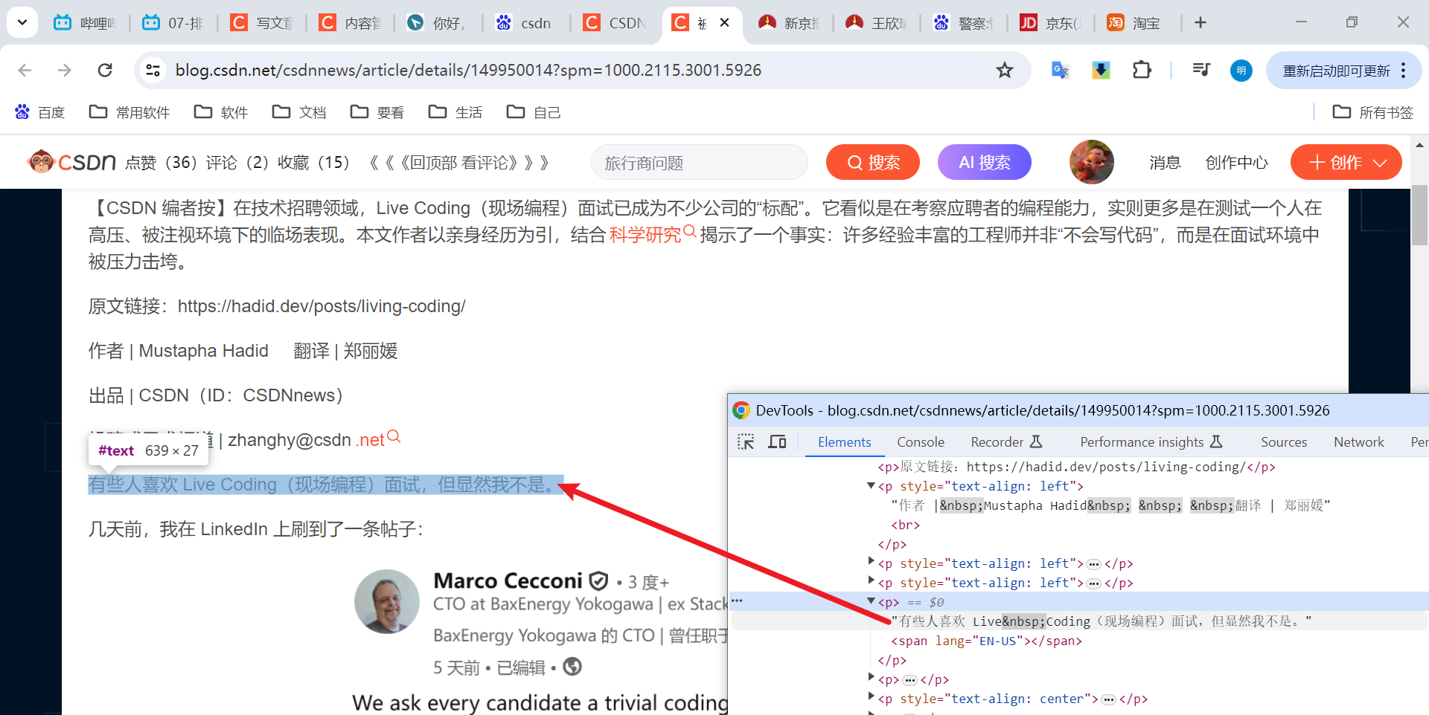
Task: Click Marco Cecconi's profile photo
Action: [x=386, y=601]
